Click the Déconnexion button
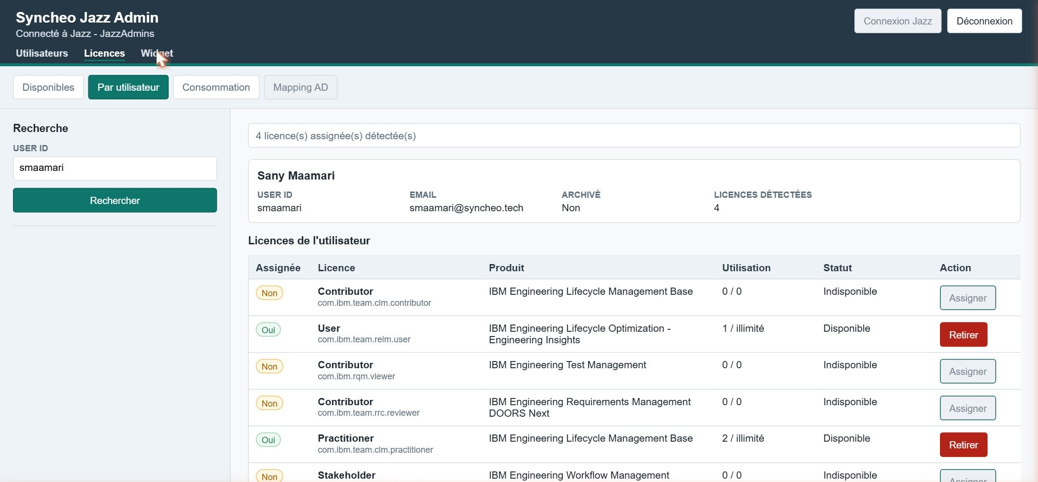This screenshot has width=1038, height=482. click(x=985, y=21)
